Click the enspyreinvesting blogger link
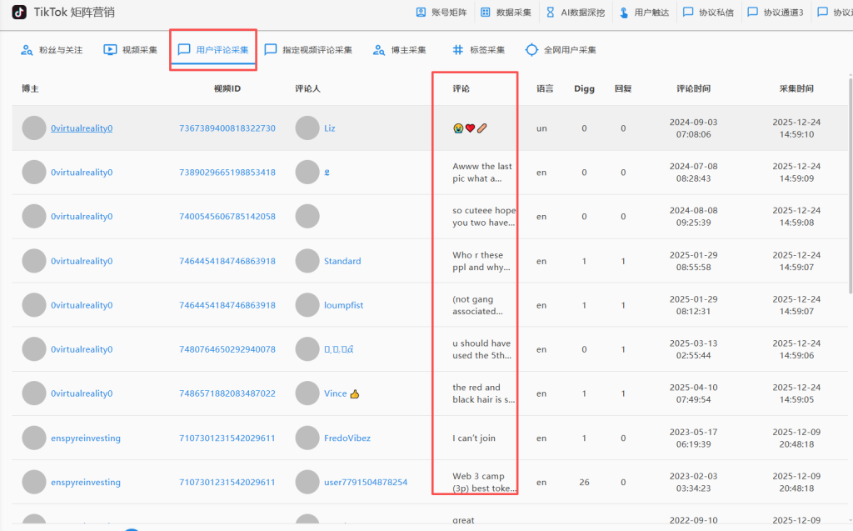 point(86,438)
